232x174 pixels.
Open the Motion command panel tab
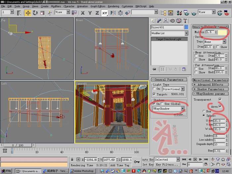[x=172, y=21]
